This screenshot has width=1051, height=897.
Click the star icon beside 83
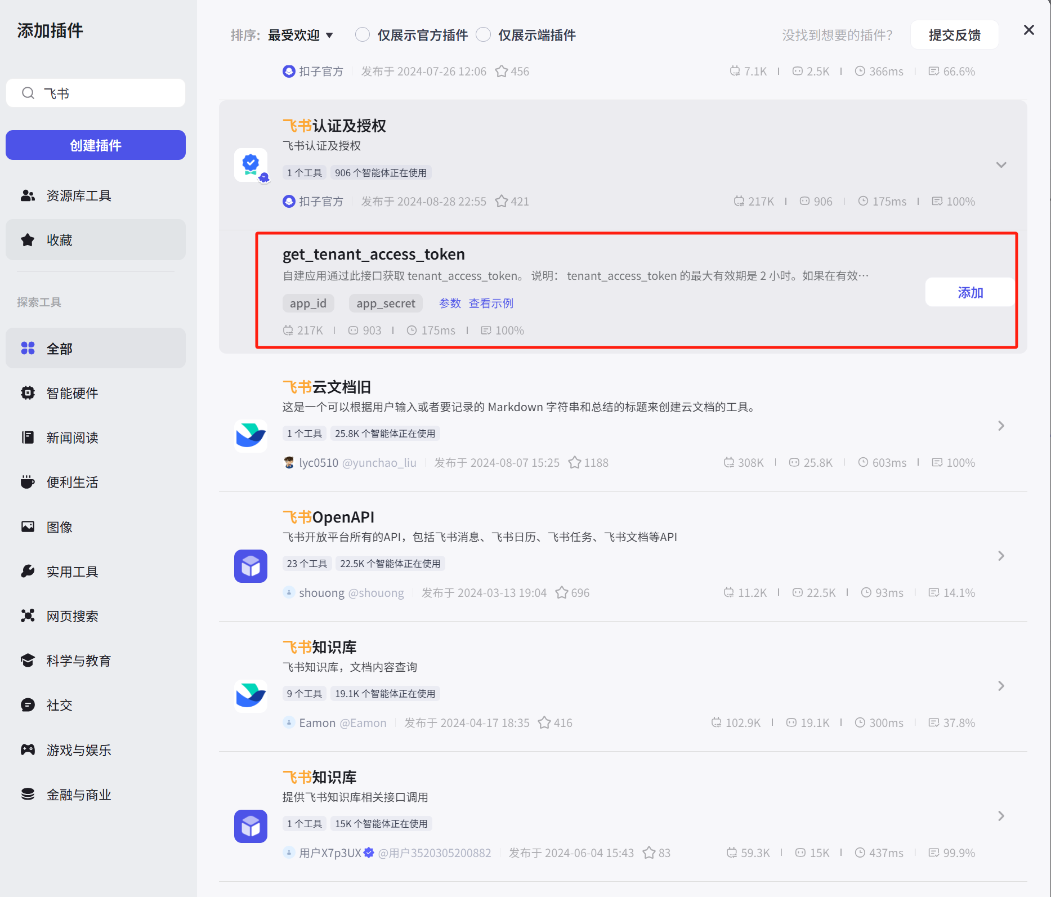[649, 853]
